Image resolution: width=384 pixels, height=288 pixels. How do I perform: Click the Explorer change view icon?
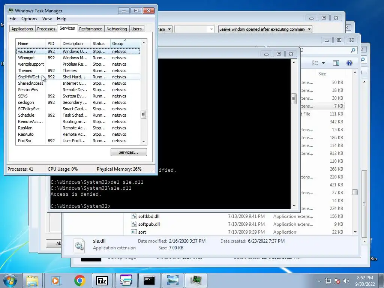(315, 63)
